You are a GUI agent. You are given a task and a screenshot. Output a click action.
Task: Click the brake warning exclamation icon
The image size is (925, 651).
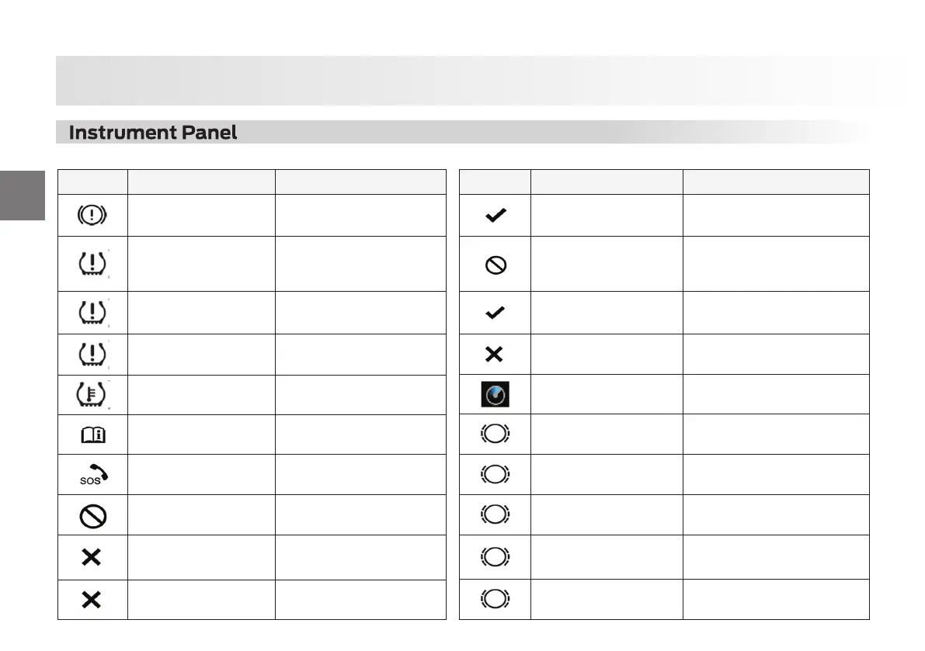[92, 216]
